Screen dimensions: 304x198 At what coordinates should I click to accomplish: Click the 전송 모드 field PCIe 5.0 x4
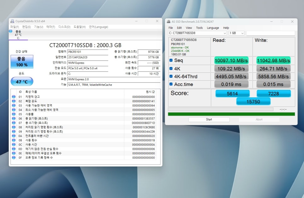[x=87, y=68]
